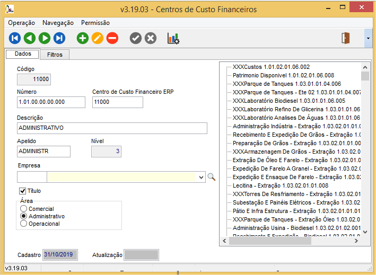Click the Atualização date field
This screenshot has height=275, width=376.
coord(141,255)
